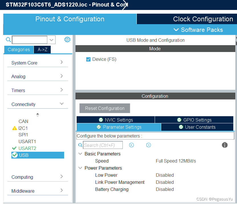Screen dimensions: 237x204
Task: Click the Full Speed 12MBit/s value
Action: tap(176, 161)
